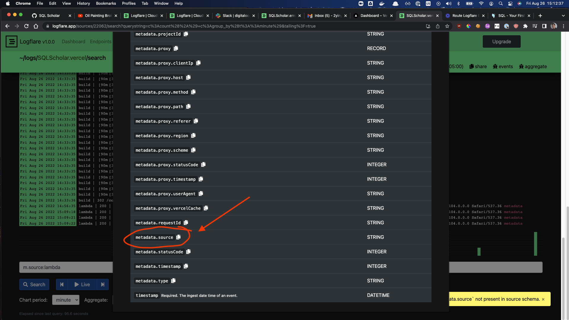Image resolution: width=569 pixels, height=320 pixels.
Task: Copy the metadata.proxy.userAgent field name
Action: tap(201, 193)
